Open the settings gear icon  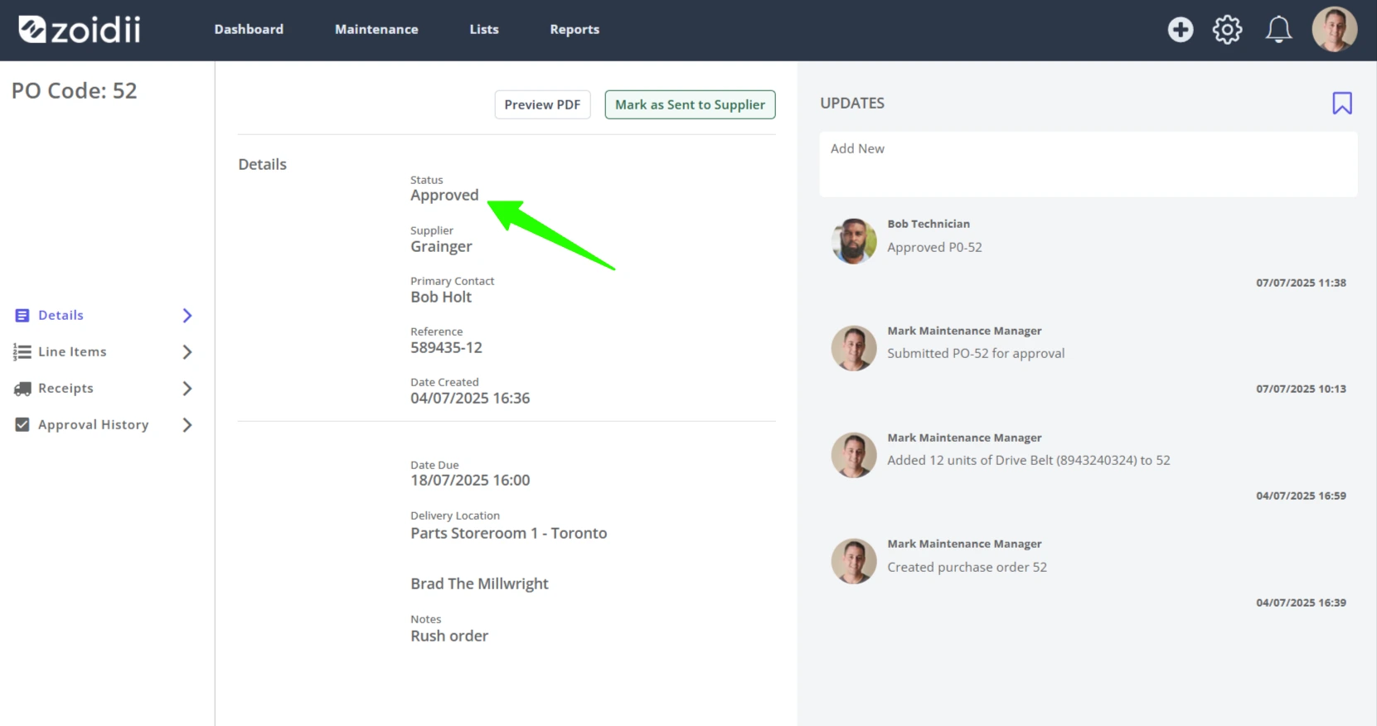point(1228,30)
